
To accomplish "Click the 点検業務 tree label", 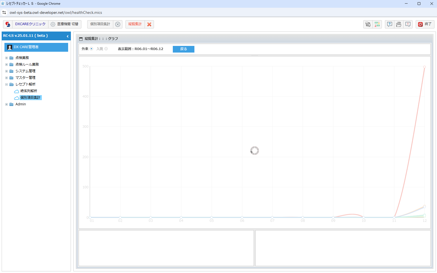I will tap(22, 58).
